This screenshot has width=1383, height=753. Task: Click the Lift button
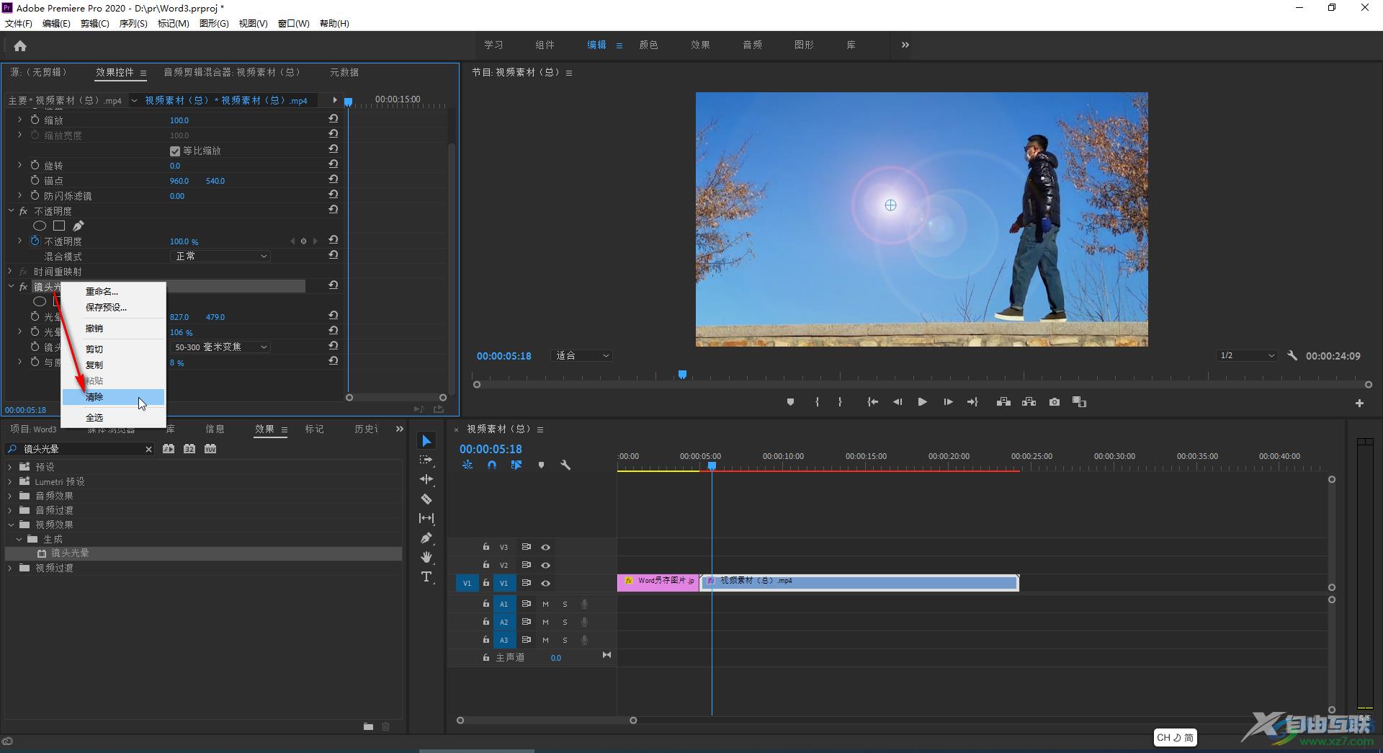pyautogui.click(x=1003, y=402)
